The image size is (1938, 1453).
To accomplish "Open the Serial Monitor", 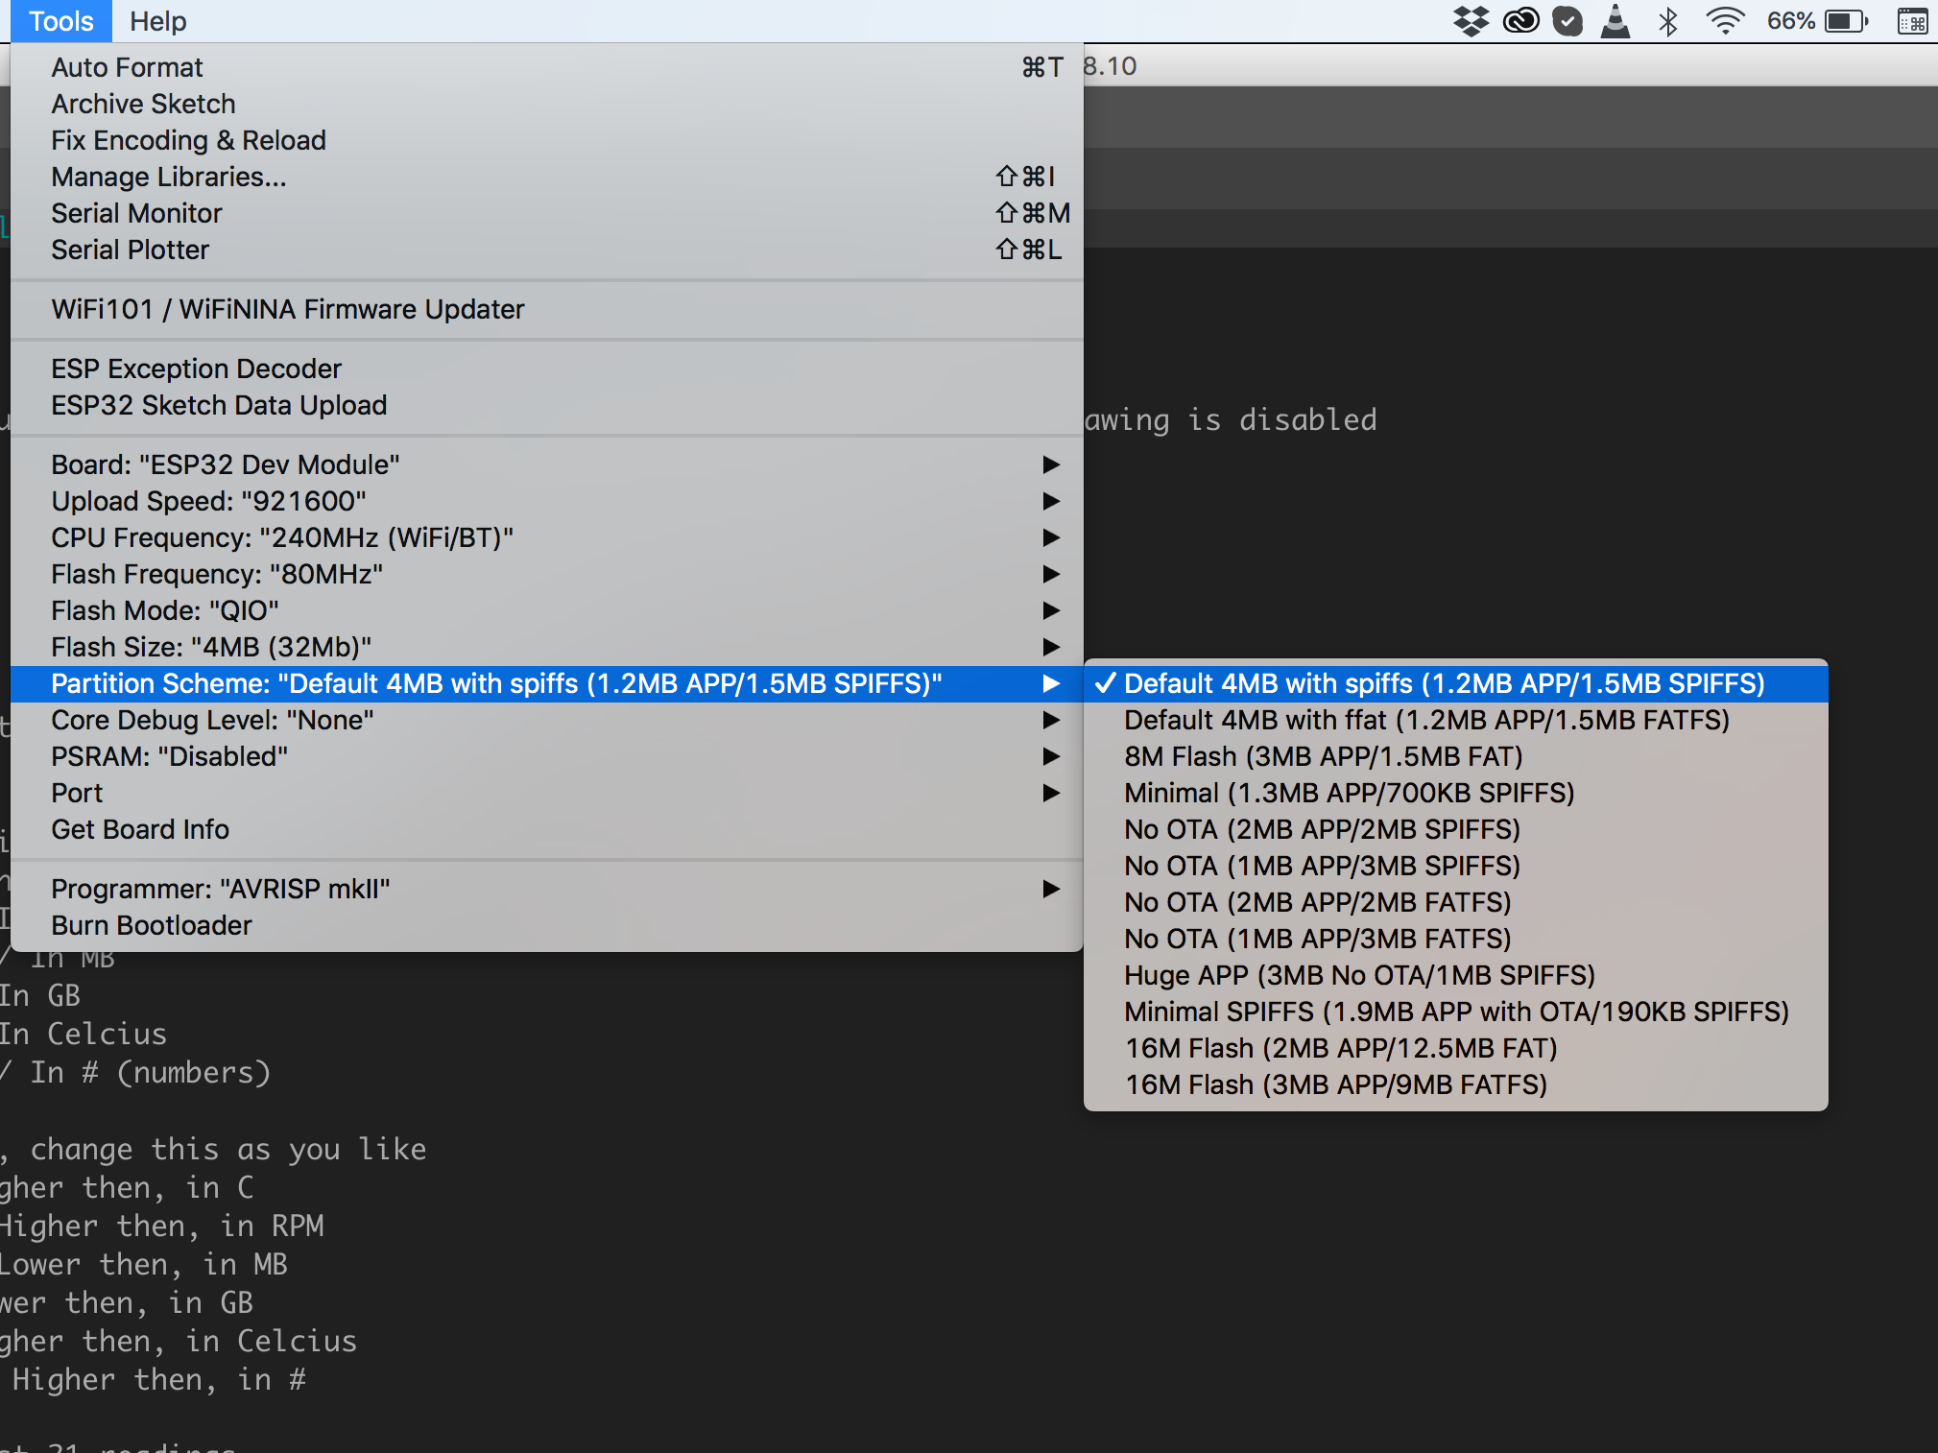I will pyautogui.click(x=136, y=213).
